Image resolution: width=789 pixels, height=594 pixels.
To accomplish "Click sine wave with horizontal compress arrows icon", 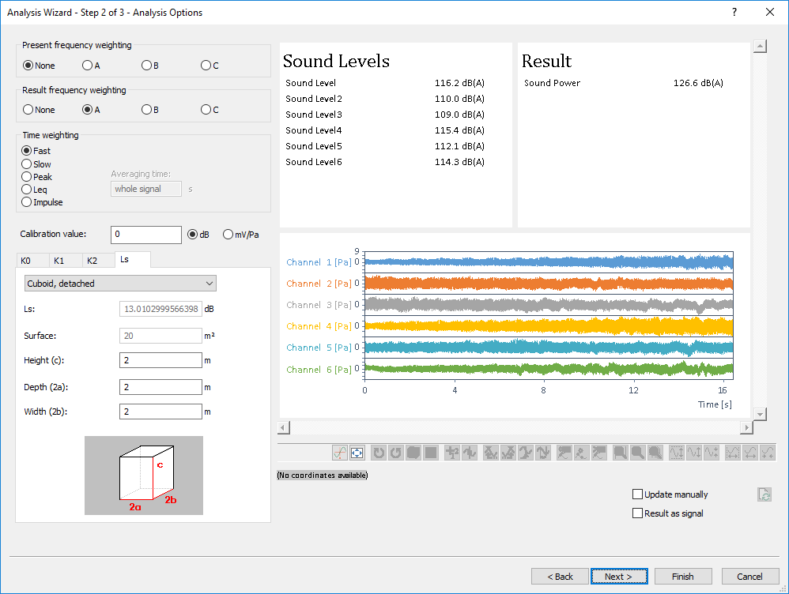I will [768, 453].
